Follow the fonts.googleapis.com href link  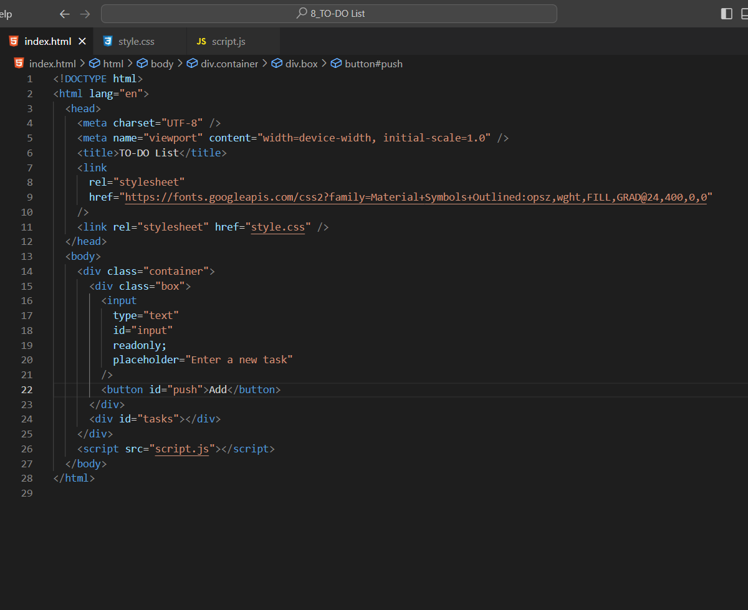(416, 197)
